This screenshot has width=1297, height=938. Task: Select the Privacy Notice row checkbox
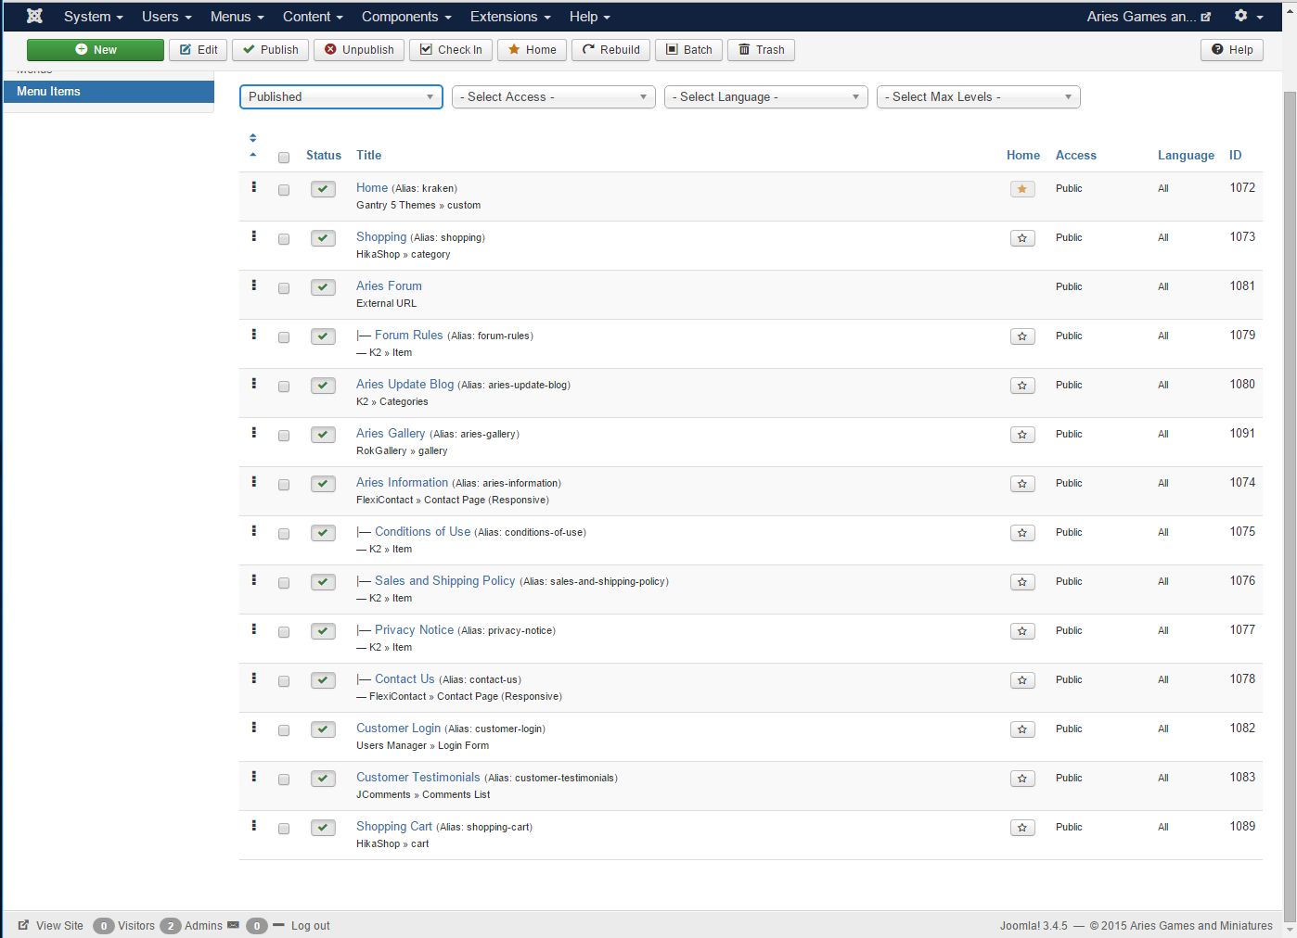coord(284,632)
